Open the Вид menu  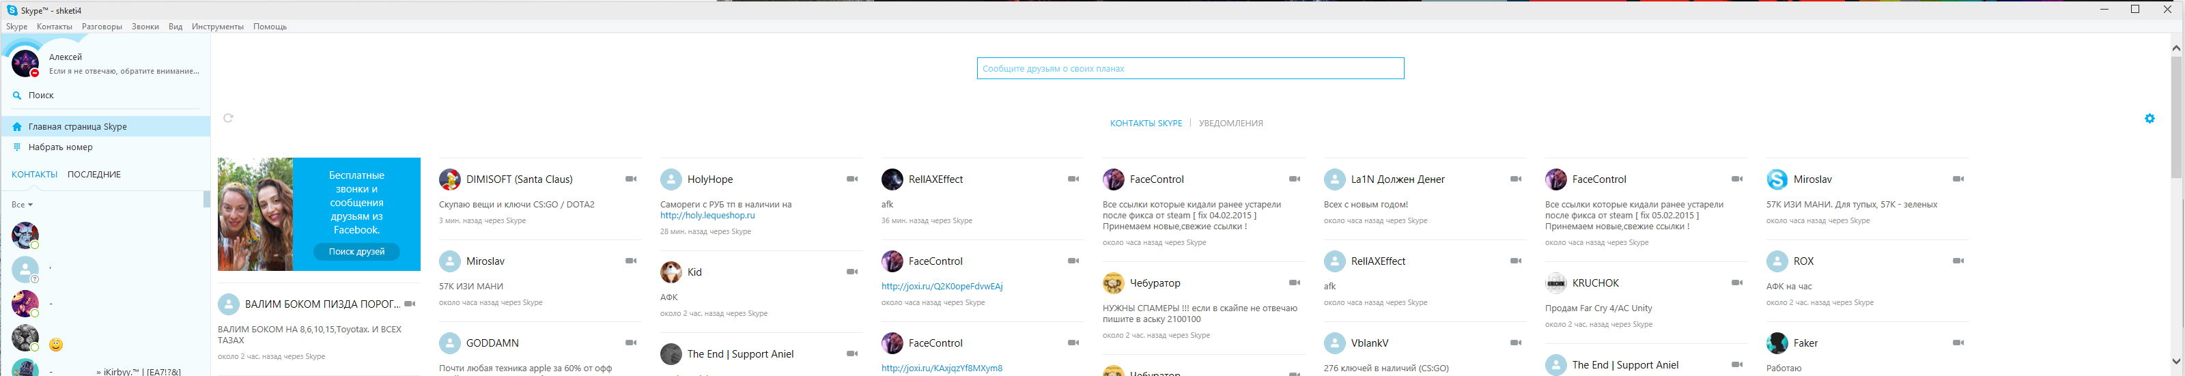point(175,26)
